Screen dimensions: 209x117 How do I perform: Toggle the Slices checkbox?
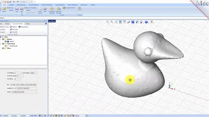coord(3,48)
